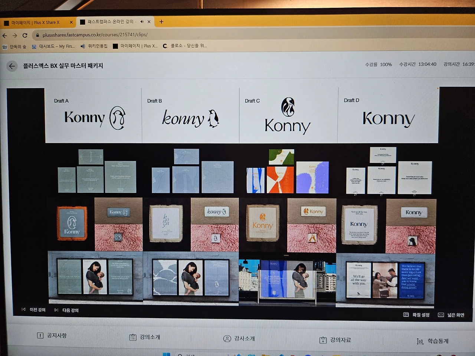
Task: Go forward one page in the browser
Action: pyautogui.click(x=14, y=36)
